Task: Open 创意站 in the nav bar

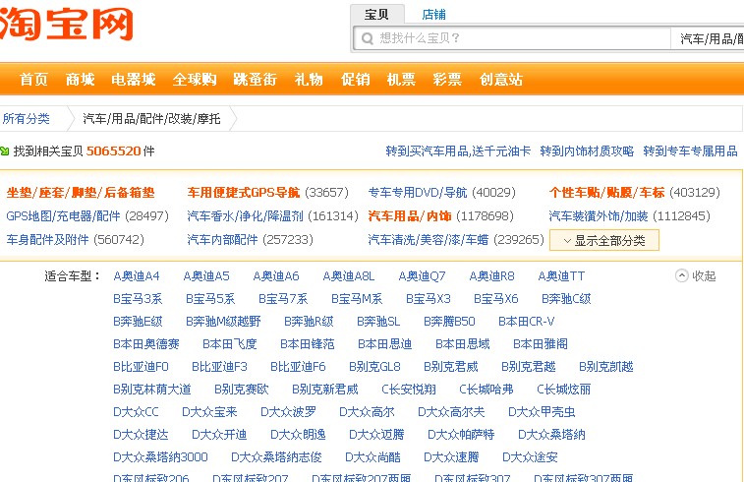Action: point(501,79)
